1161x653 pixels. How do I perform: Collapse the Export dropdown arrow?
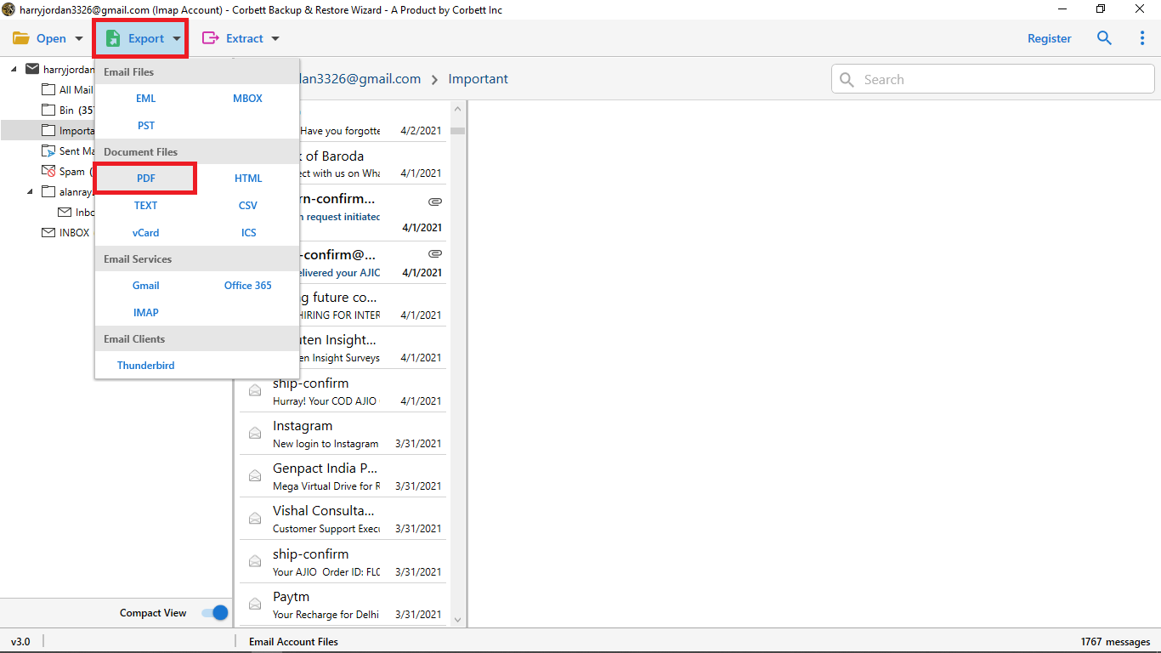[176, 39]
